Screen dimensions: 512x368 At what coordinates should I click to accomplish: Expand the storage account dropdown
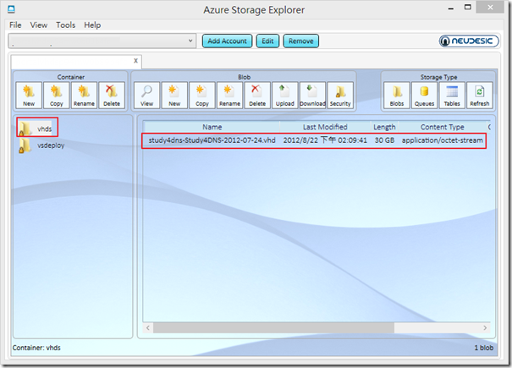(x=190, y=41)
